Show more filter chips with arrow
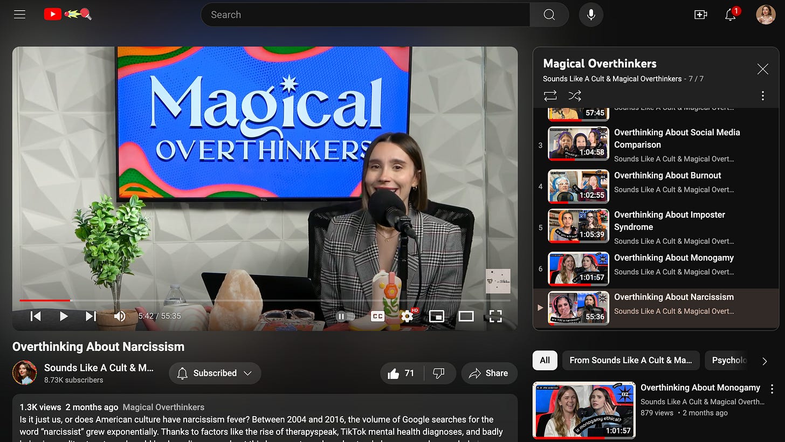This screenshot has width=785, height=442. (764, 361)
